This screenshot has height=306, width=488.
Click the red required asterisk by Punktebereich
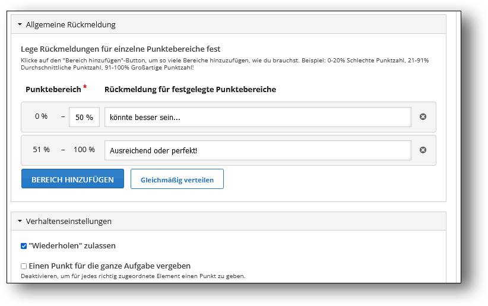(85, 87)
